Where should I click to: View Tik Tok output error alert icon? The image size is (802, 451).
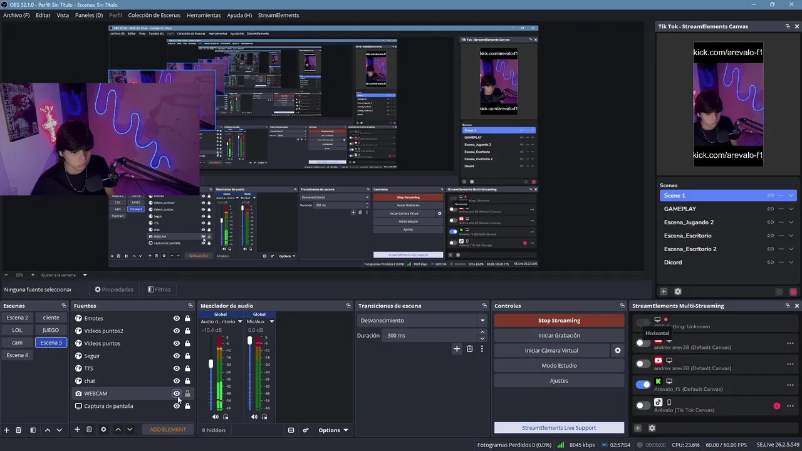click(777, 406)
